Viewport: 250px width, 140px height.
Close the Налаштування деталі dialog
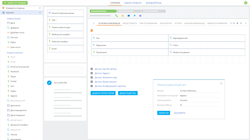[221, 83]
